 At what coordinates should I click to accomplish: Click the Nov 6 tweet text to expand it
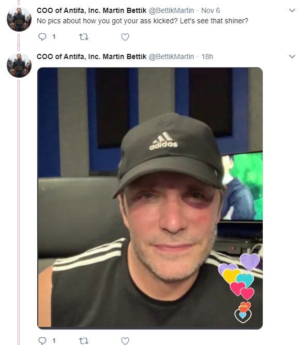(142, 21)
